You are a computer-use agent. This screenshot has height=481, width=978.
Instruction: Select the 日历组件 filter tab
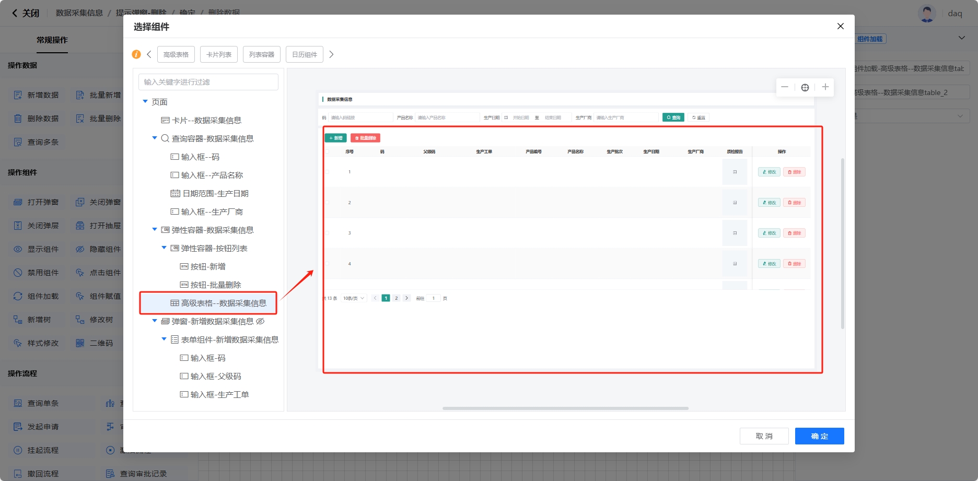click(305, 54)
